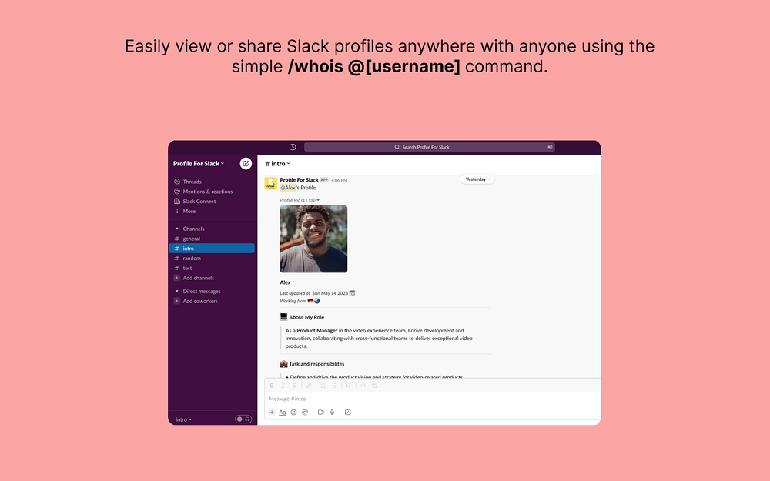Insert a blockquote
Viewport: 770px width, 481px height.
(349, 386)
